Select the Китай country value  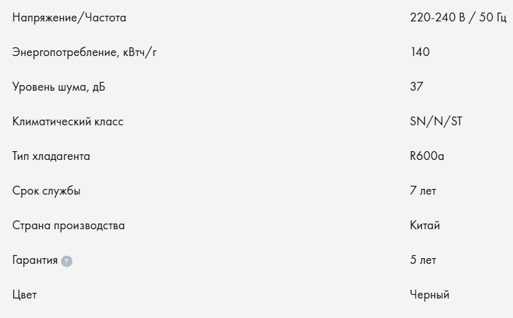pos(425,225)
